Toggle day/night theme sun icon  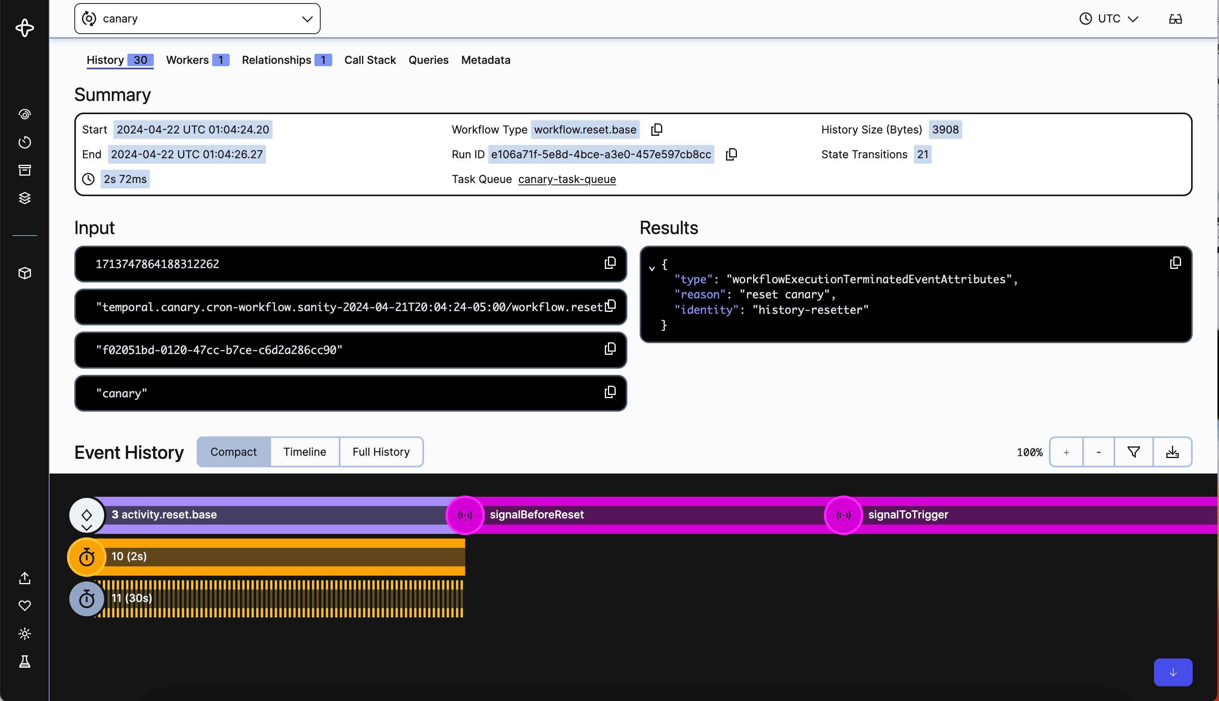(24, 634)
